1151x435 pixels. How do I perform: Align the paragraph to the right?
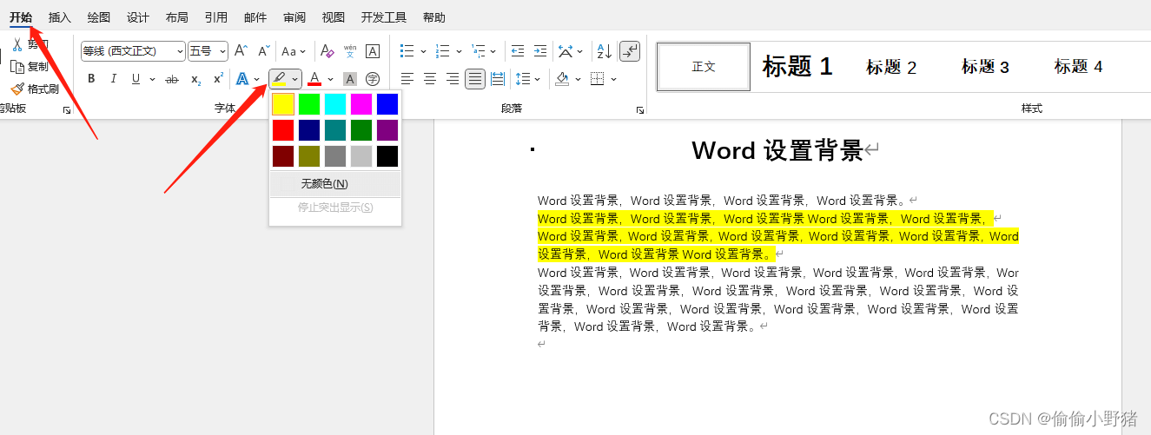click(452, 79)
